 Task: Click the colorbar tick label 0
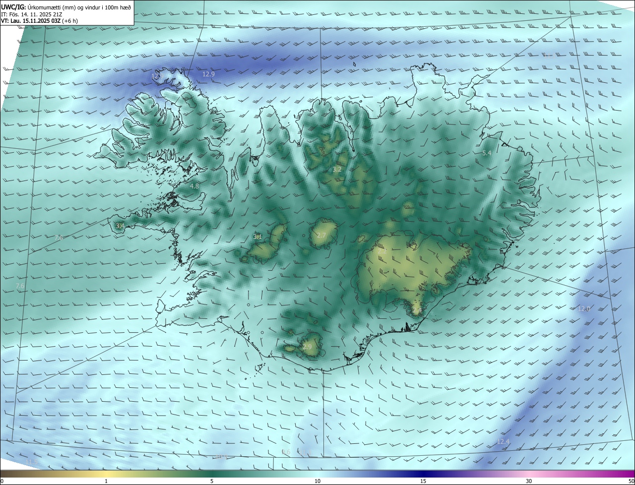2,481
